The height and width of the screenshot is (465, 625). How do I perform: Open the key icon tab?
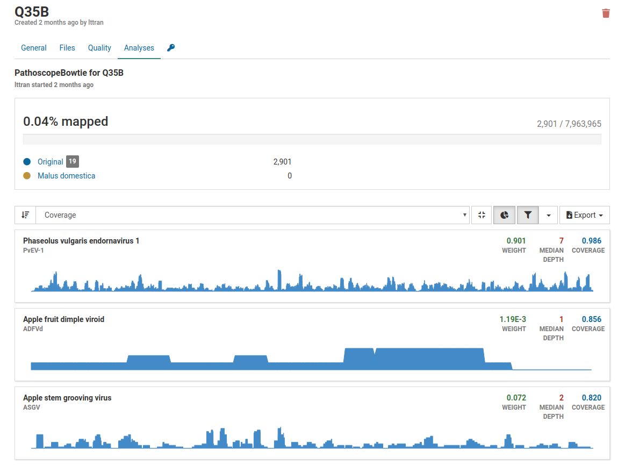171,48
